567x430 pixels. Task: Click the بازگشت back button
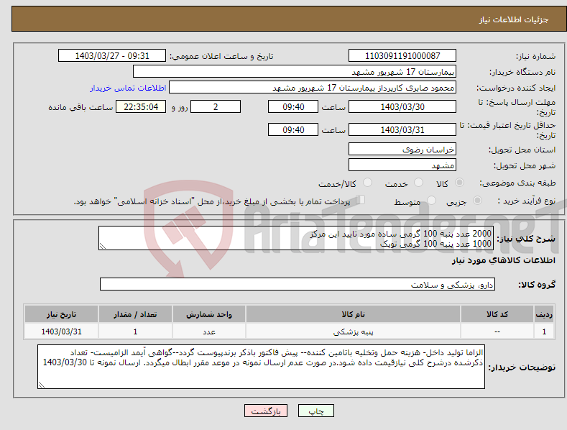pyautogui.click(x=266, y=411)
